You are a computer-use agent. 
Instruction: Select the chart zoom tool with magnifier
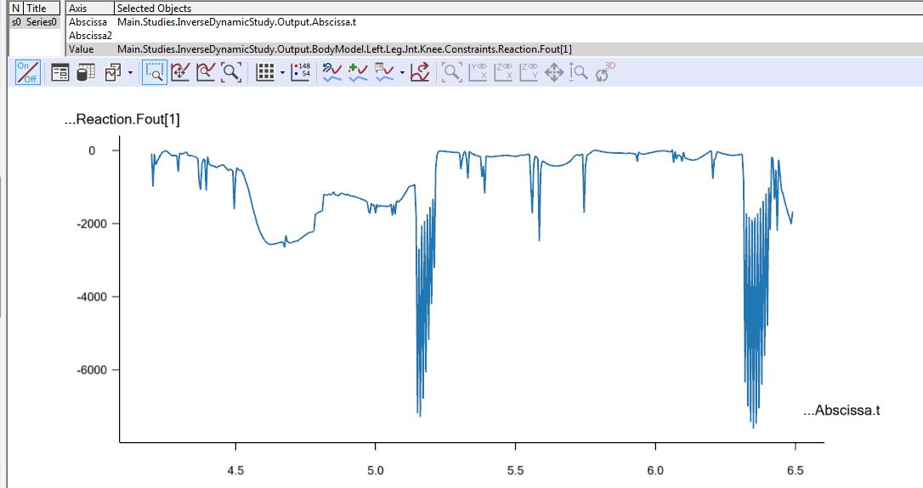[206, 72]
